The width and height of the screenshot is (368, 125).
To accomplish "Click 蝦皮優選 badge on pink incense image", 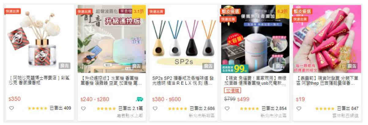I will (x=302, y=11).
